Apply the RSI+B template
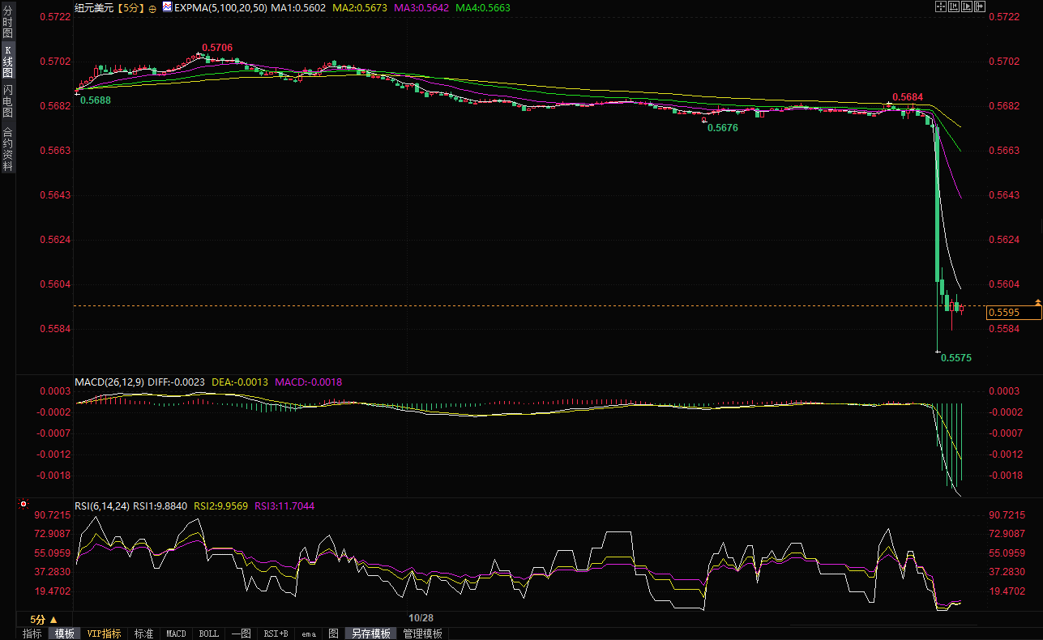Viewport: 1043px width, 640px height. coord(276,634)
